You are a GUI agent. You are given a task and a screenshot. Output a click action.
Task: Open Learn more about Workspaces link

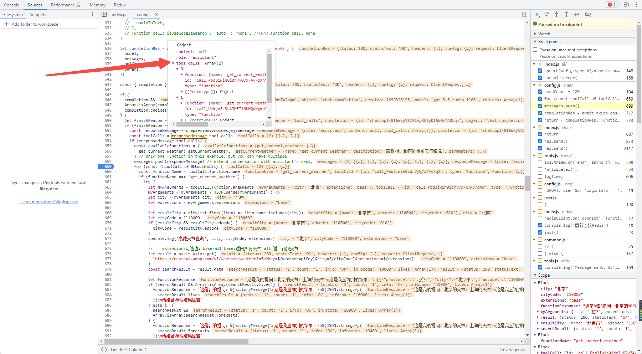click(49, 202)
